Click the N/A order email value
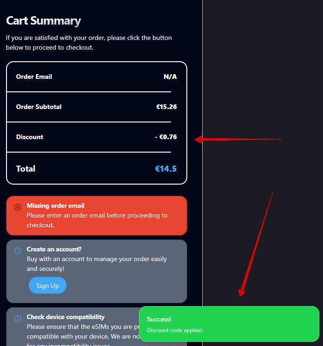The width and height of the screenshot is (323, 346). (170, 77)
